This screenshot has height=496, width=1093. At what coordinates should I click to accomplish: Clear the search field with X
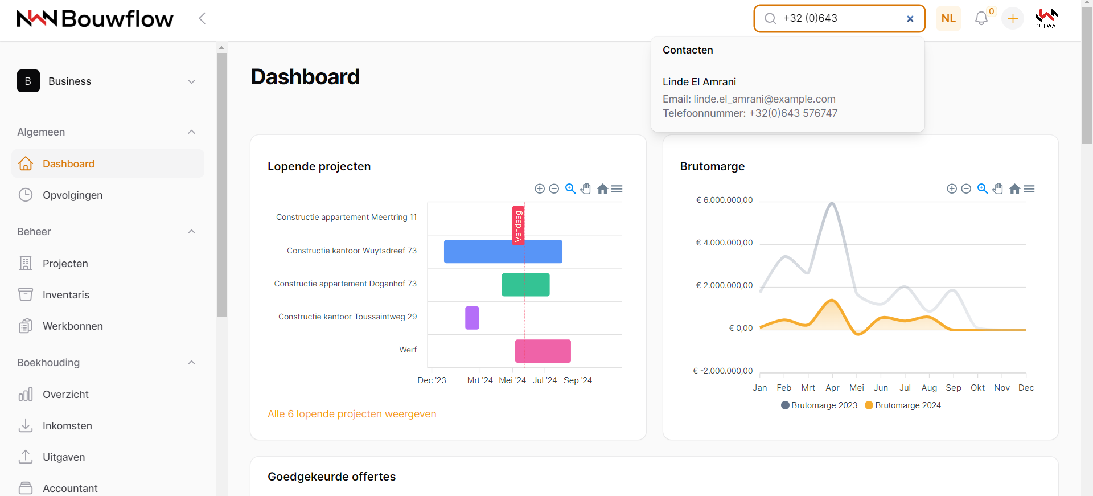tap(910, 19)
